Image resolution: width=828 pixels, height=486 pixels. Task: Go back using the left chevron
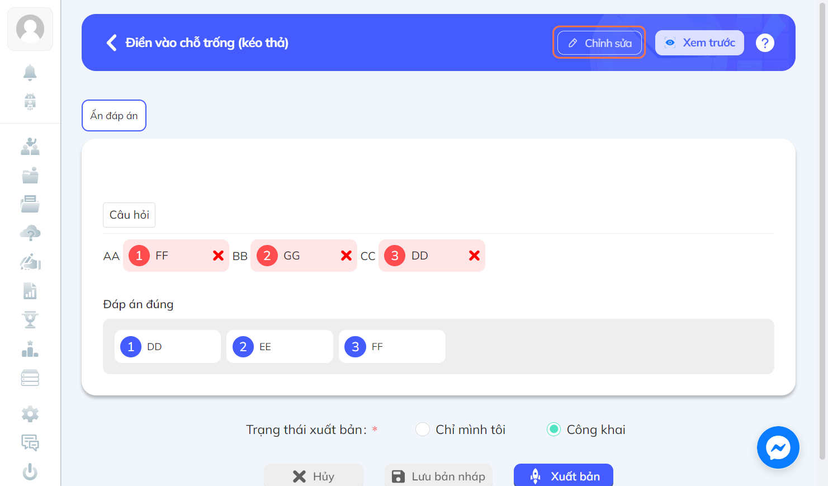click(x=112, y=43)
